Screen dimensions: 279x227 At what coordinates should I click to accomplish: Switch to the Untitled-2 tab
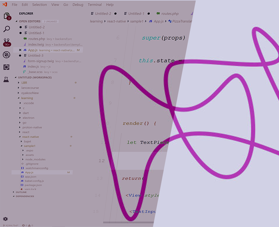click(104, 13)
